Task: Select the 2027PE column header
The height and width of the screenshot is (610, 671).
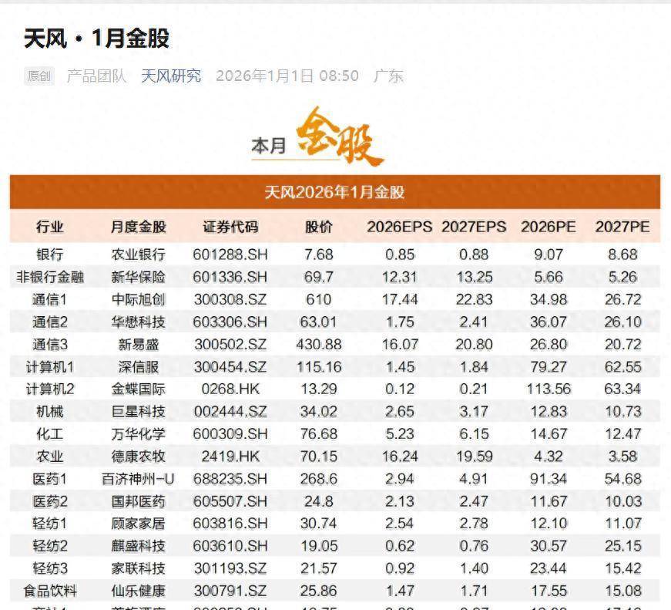Action: click(x=622, y=227)
